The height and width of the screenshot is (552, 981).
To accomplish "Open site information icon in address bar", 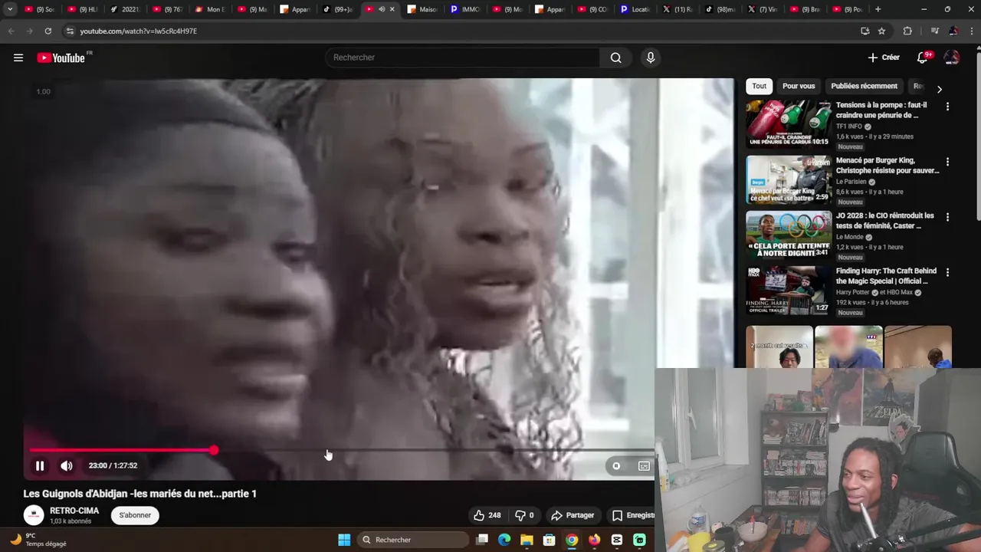I will (70, 31).
